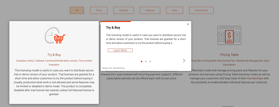279x107 pixels.
Task: Click the Try & Buy clock-cart icon
Action: click(x=55, y=35)
